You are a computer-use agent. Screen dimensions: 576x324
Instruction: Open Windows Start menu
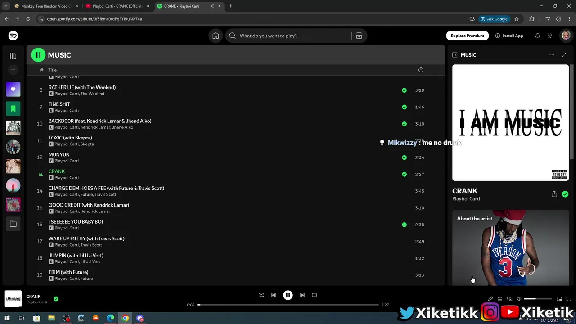(7, 318)
